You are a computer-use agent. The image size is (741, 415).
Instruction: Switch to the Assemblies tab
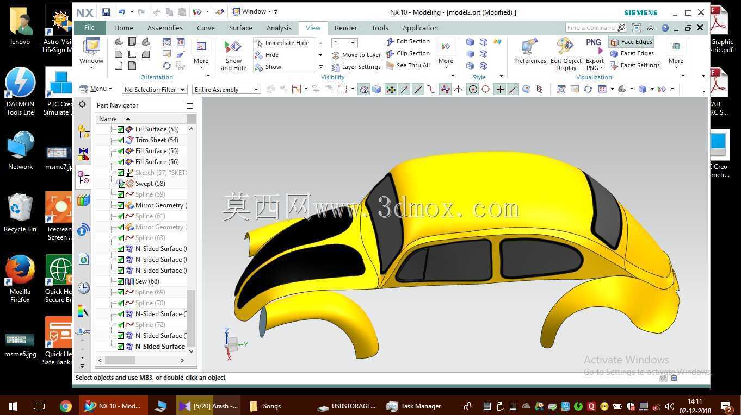click(165, 28)
